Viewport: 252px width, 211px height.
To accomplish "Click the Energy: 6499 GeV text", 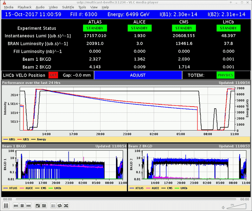I will tap(128, 14).
